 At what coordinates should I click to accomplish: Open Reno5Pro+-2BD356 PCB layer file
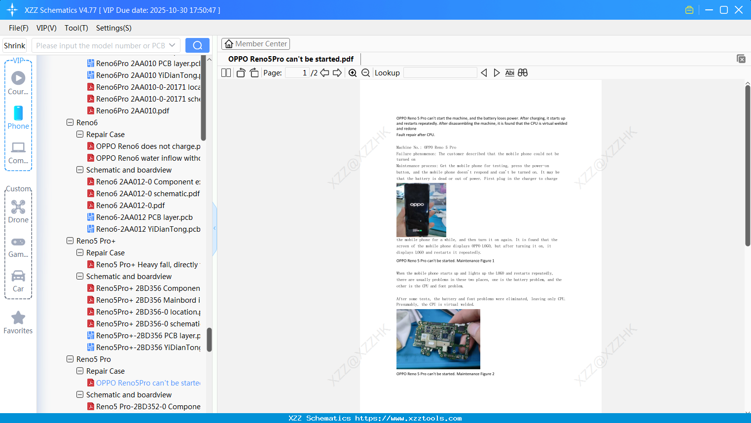tap(144, 335)
